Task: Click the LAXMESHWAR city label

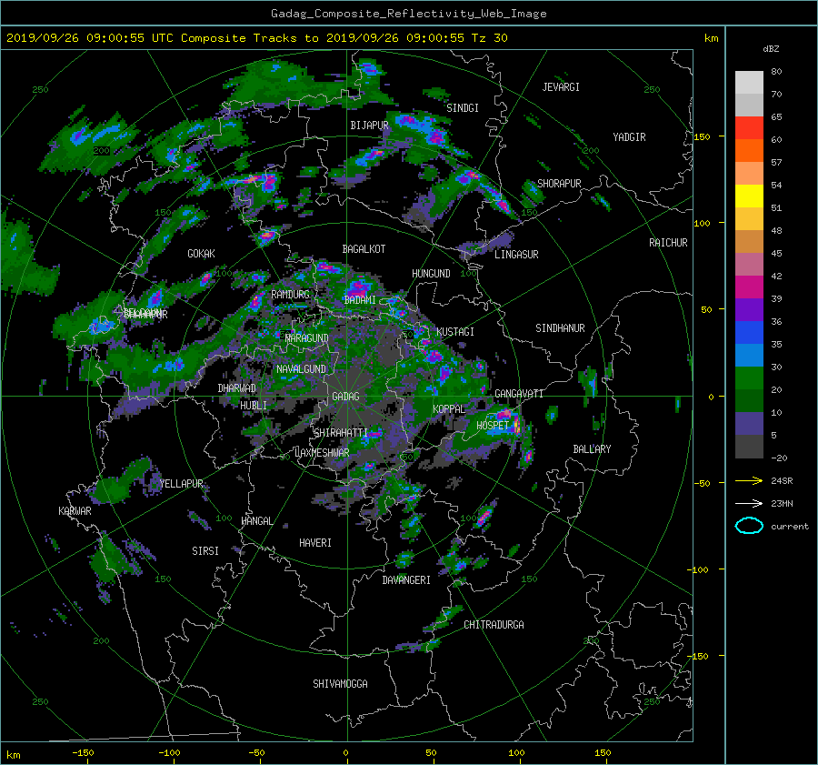Action: click(322, 453)
